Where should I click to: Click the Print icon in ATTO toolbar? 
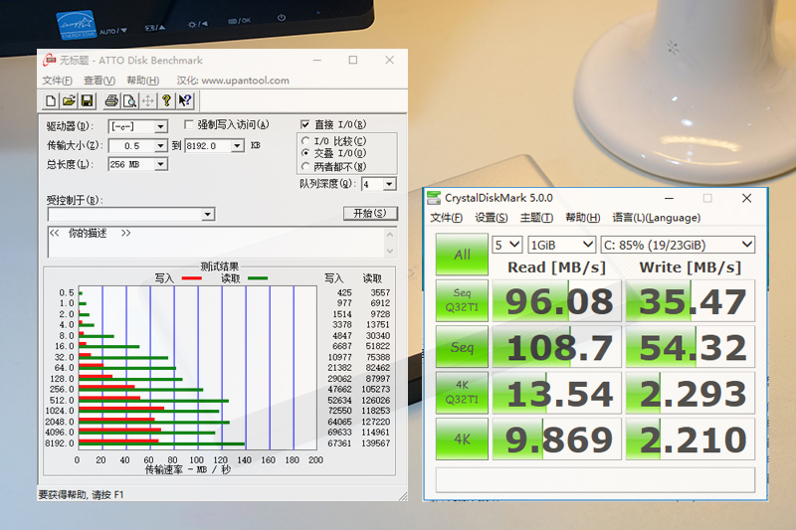[x=111, y=100]
